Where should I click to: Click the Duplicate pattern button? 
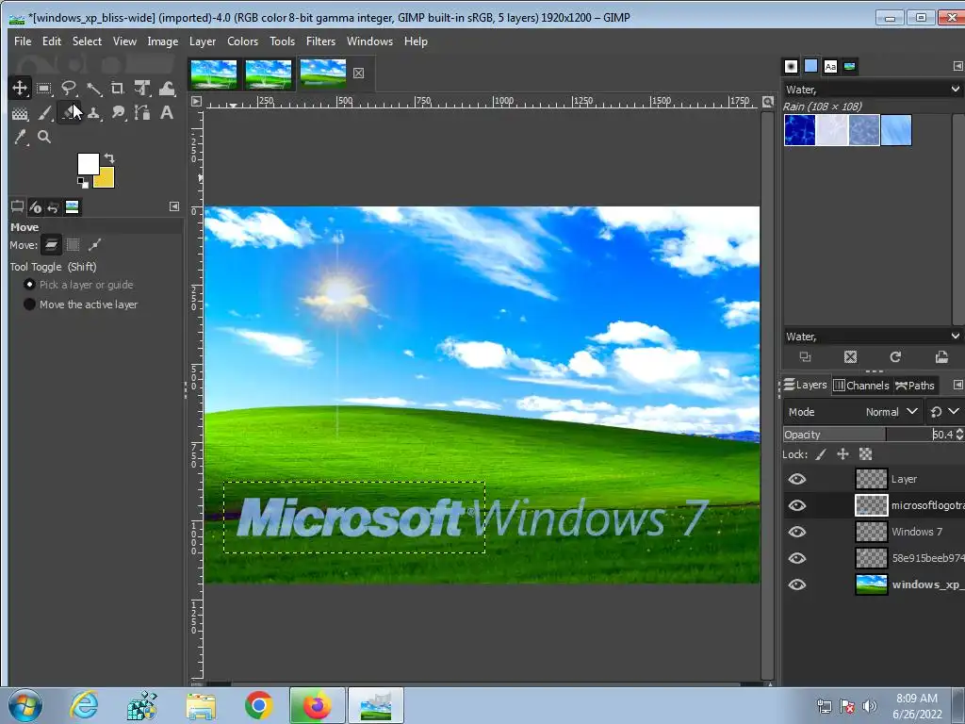(805, 357)
